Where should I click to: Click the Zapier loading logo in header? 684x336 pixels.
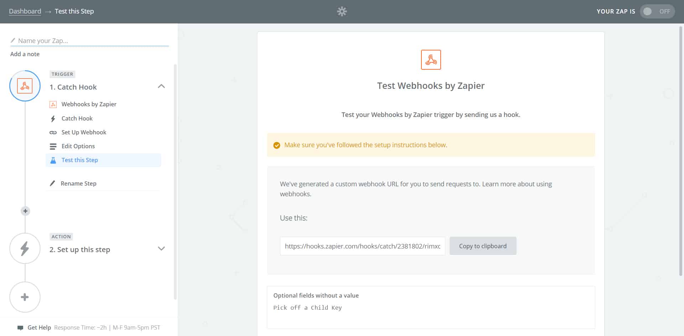pos(342,11)
